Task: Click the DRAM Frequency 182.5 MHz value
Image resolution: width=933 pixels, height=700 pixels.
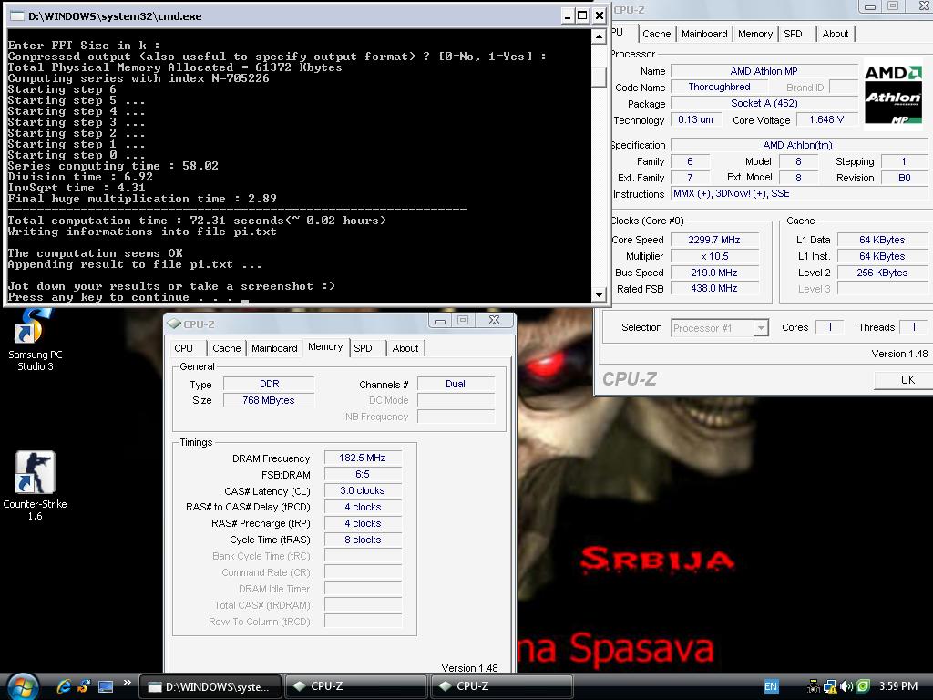Action: tap(363, 458)
